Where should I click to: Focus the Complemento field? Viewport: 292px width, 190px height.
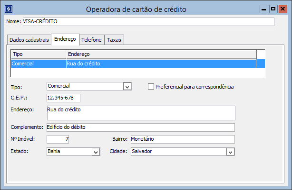coord(140,127)
